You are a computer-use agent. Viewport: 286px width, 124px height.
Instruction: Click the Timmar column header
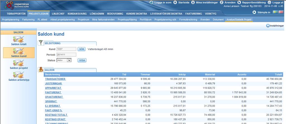145,75
